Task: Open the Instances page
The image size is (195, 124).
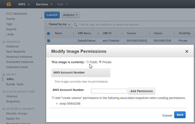Action: point(12,46)
